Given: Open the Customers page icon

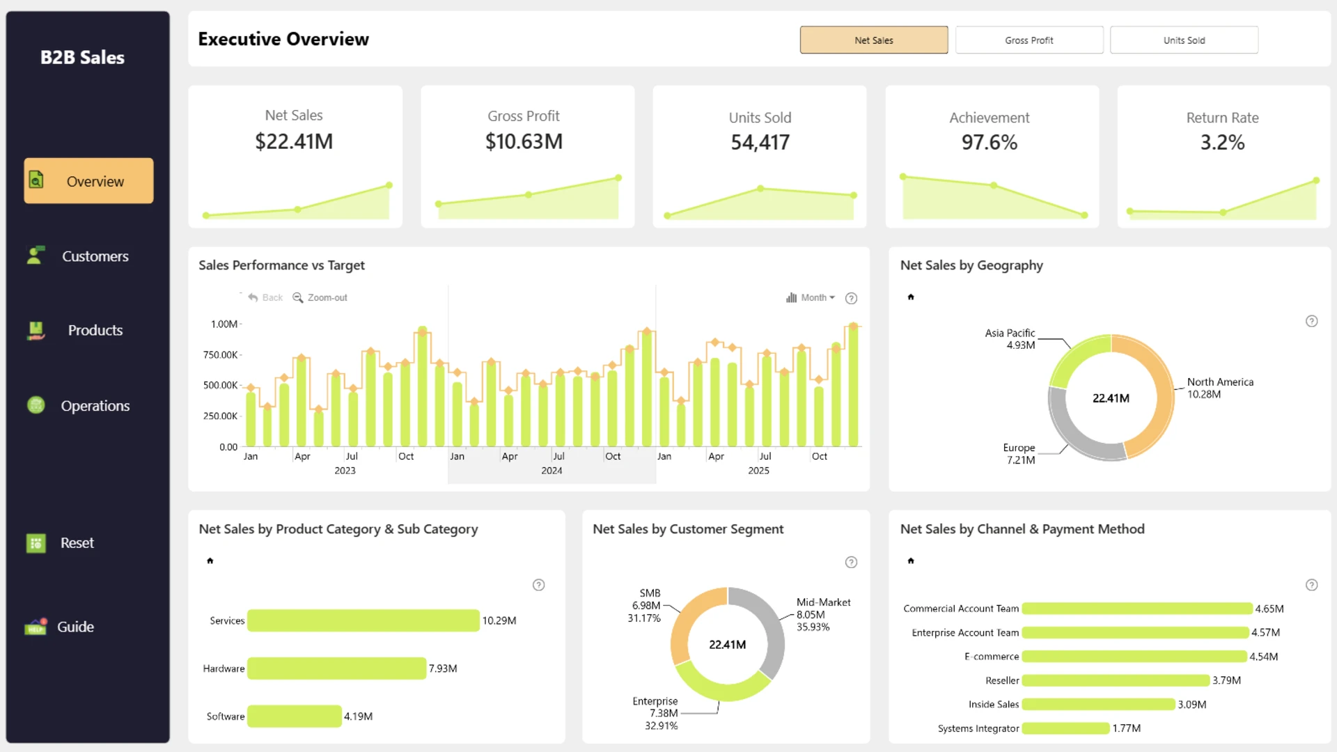Looking at the screenshot, I should pos(35,256).
